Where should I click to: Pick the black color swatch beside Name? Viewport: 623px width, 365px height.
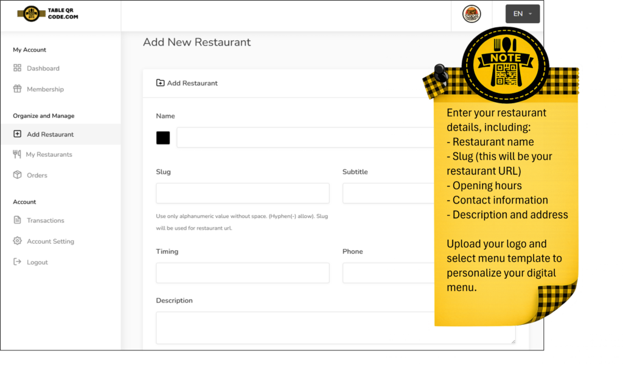(163, 138)
